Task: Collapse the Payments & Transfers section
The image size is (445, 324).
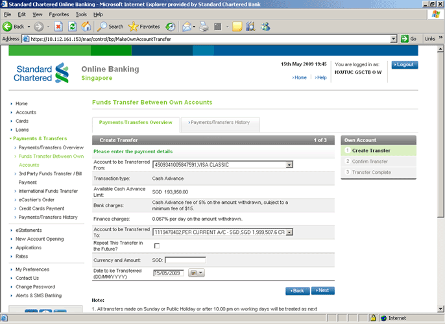Action: click(10, 138)
